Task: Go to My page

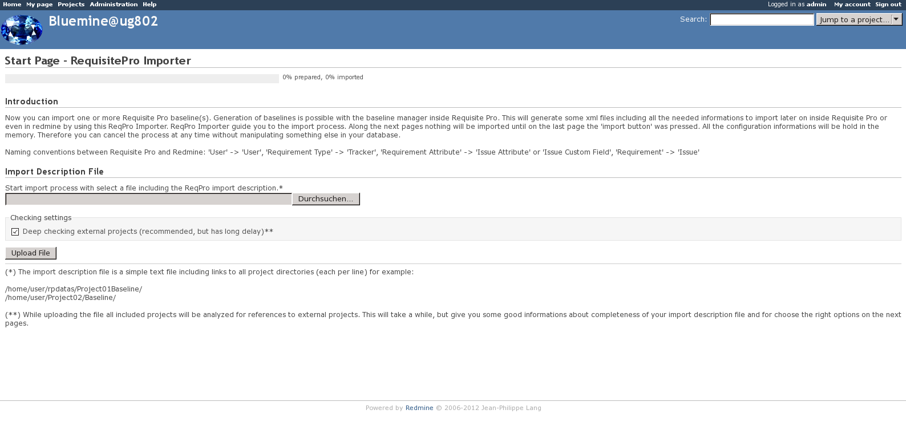Action: pyautogui.click(x=39, y=5)
